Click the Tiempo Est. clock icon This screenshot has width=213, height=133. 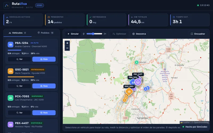(174, 17)
